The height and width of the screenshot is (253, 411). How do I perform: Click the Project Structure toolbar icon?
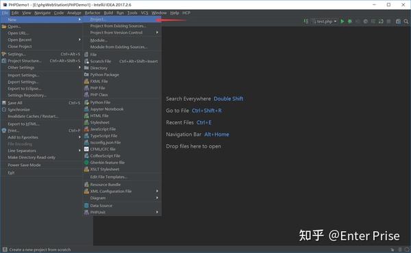pos(398,21)
